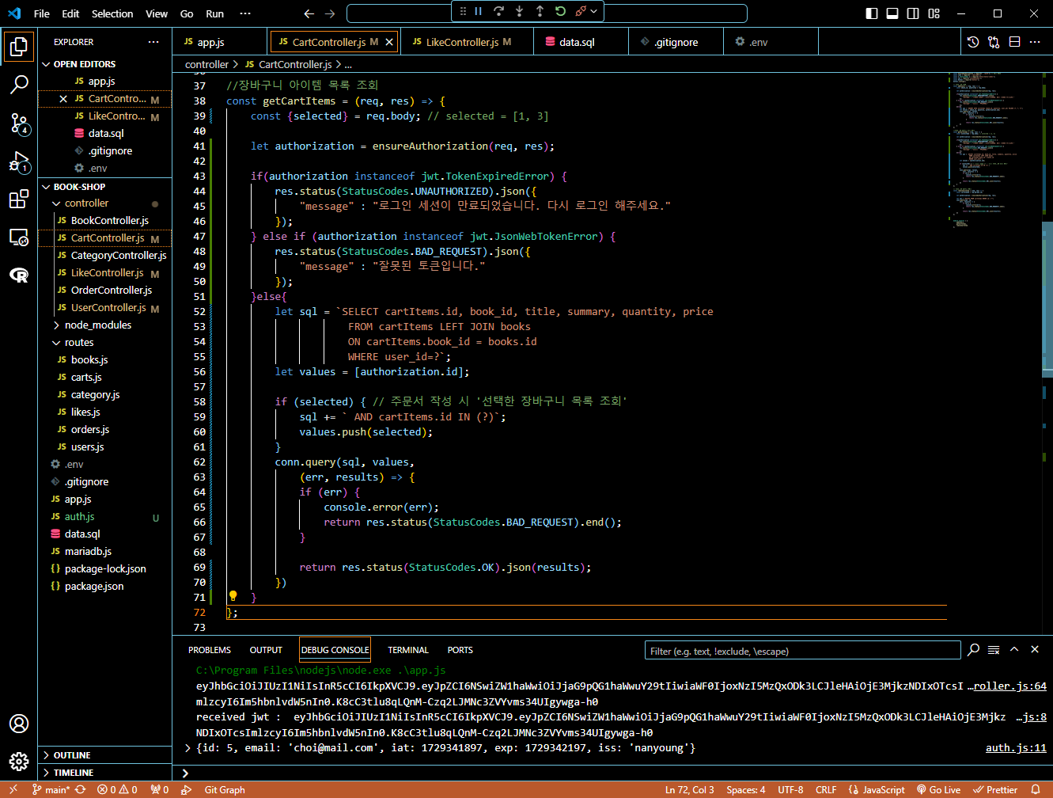Change JavaScript language mode

[883, 790]
